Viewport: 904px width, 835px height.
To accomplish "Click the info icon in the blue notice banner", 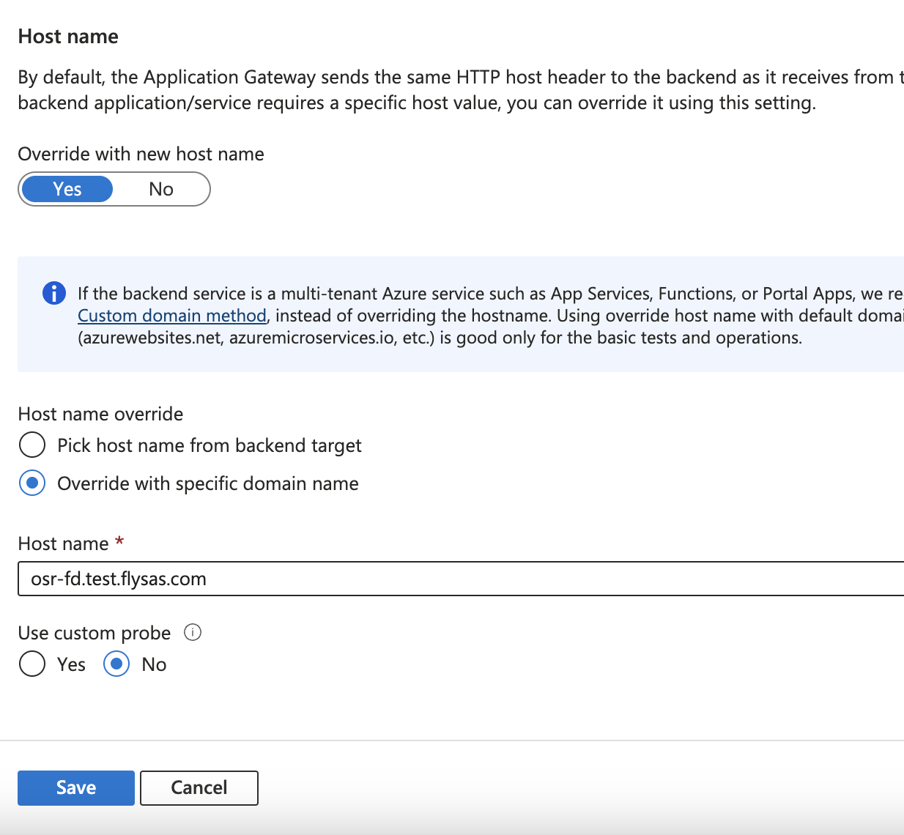I will pos(53,293).
